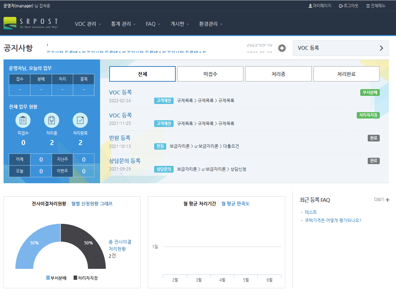Click the 미접수 clipboard icon
Viewport: 396px width, 301px height.
[23, 121]
